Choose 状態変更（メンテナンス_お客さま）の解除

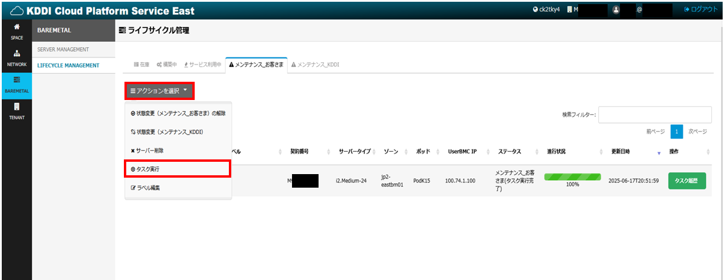click(178, 113)
